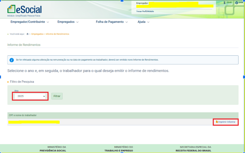Click Ministério da Previdência Social footer
This screenshot has height=153, width=245.
coord(52,149)
